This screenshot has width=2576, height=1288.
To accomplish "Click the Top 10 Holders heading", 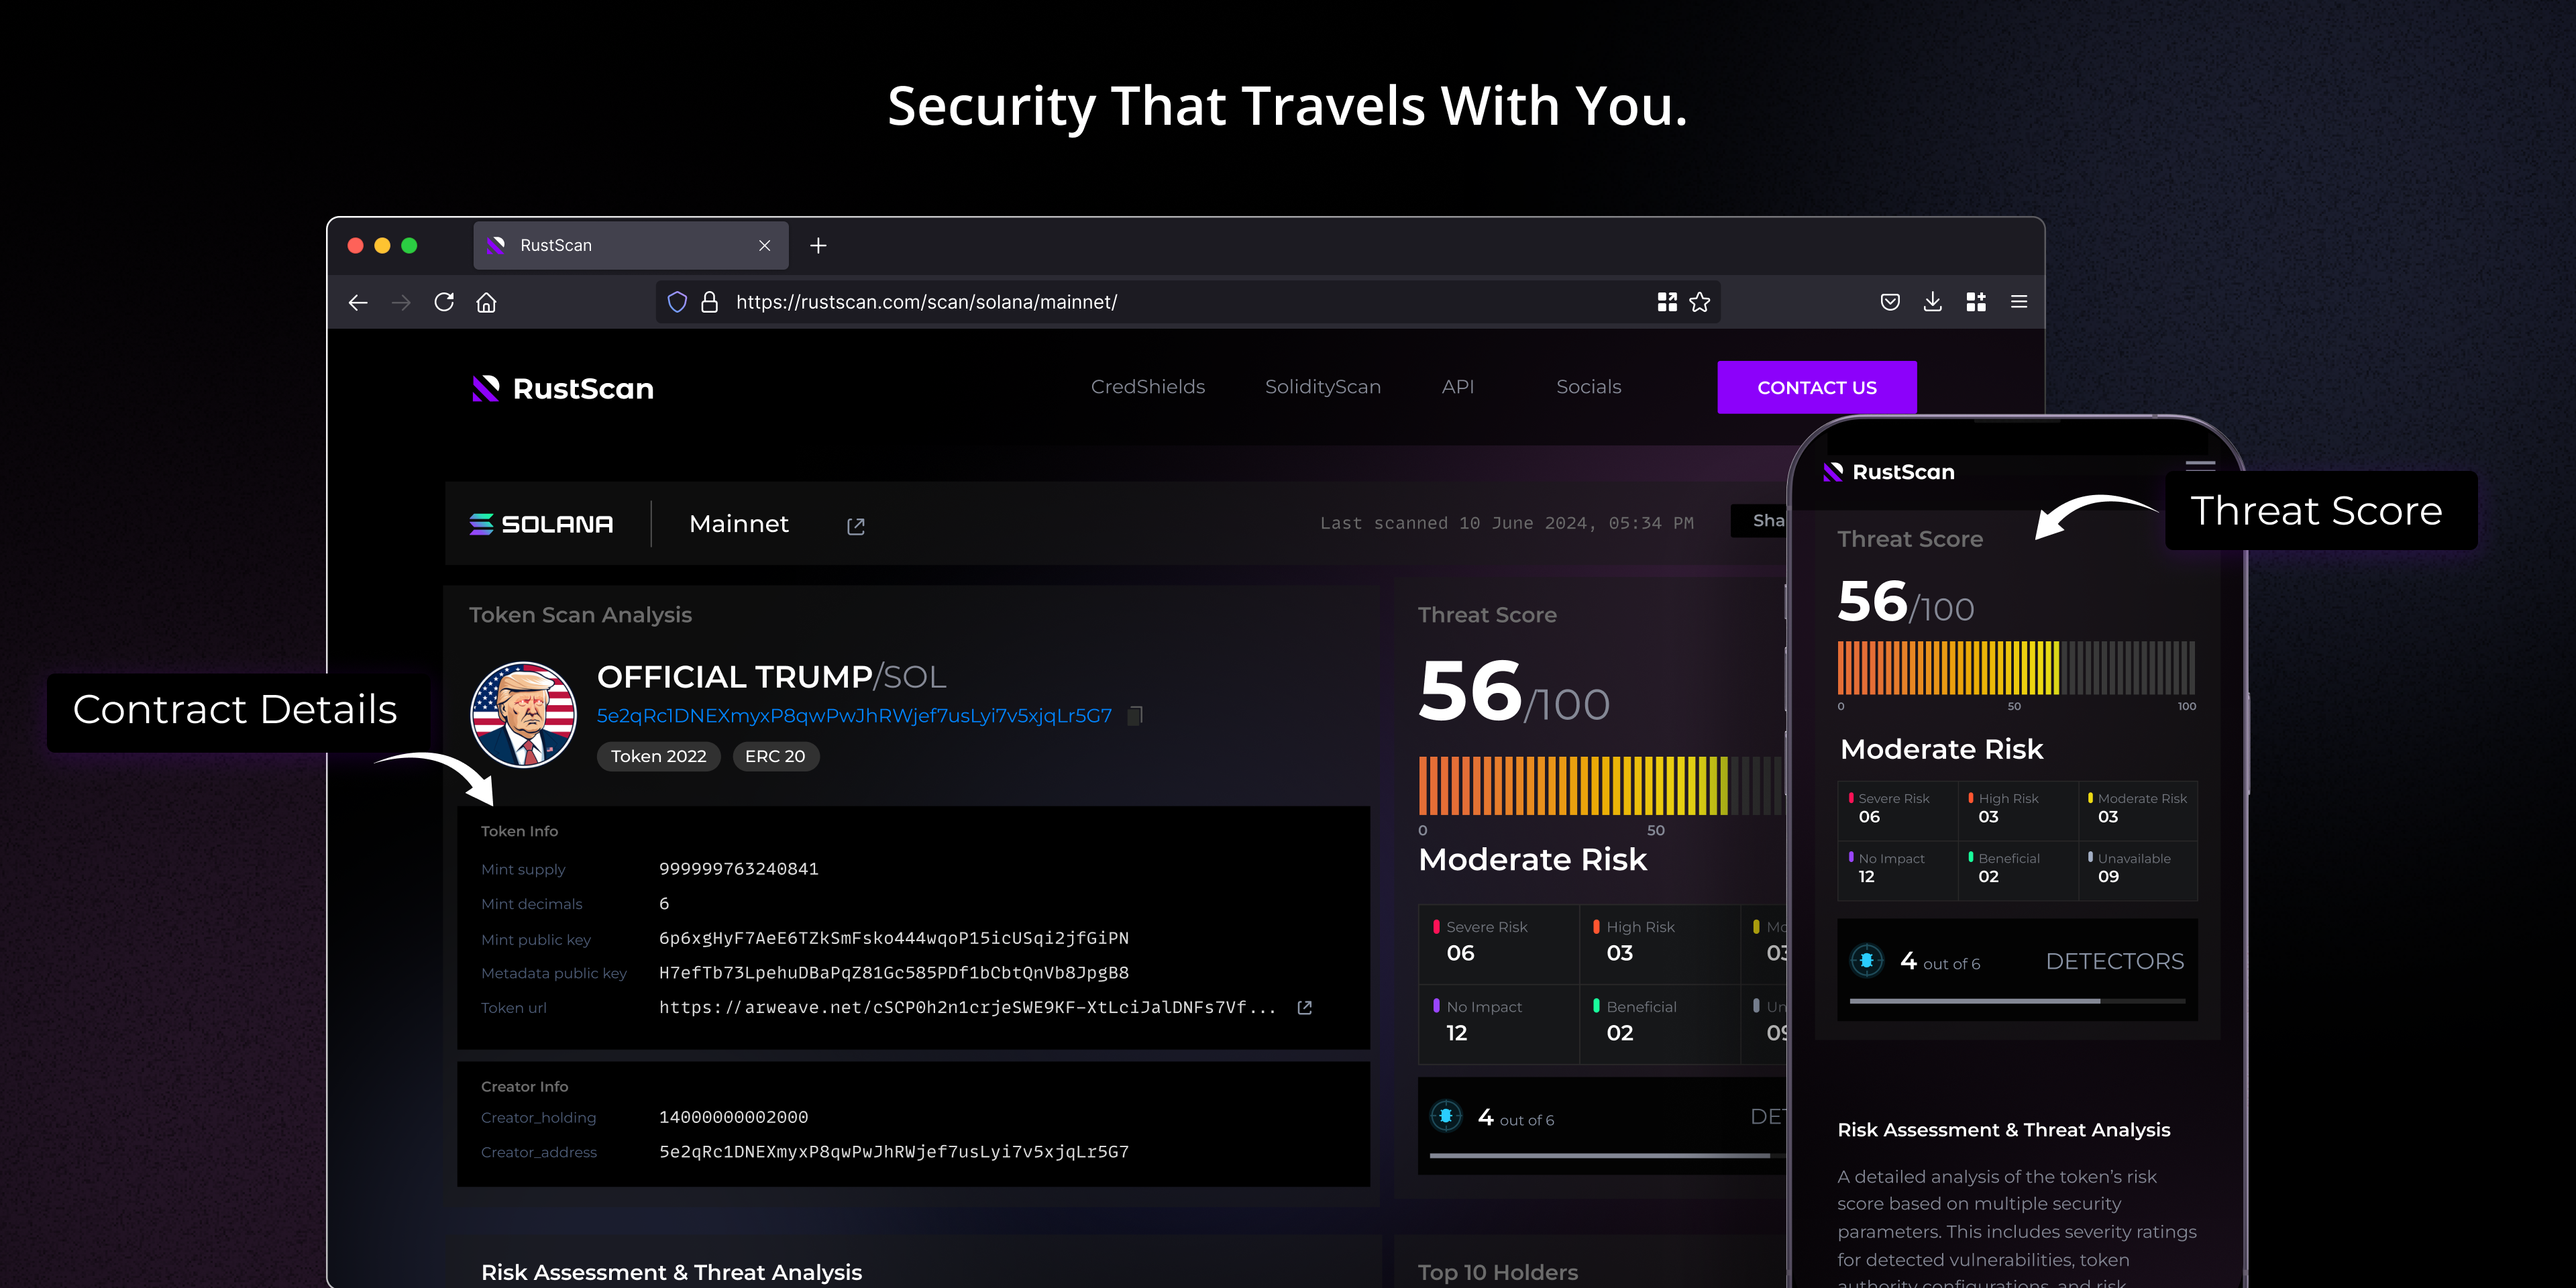I will point(1498,1272).
